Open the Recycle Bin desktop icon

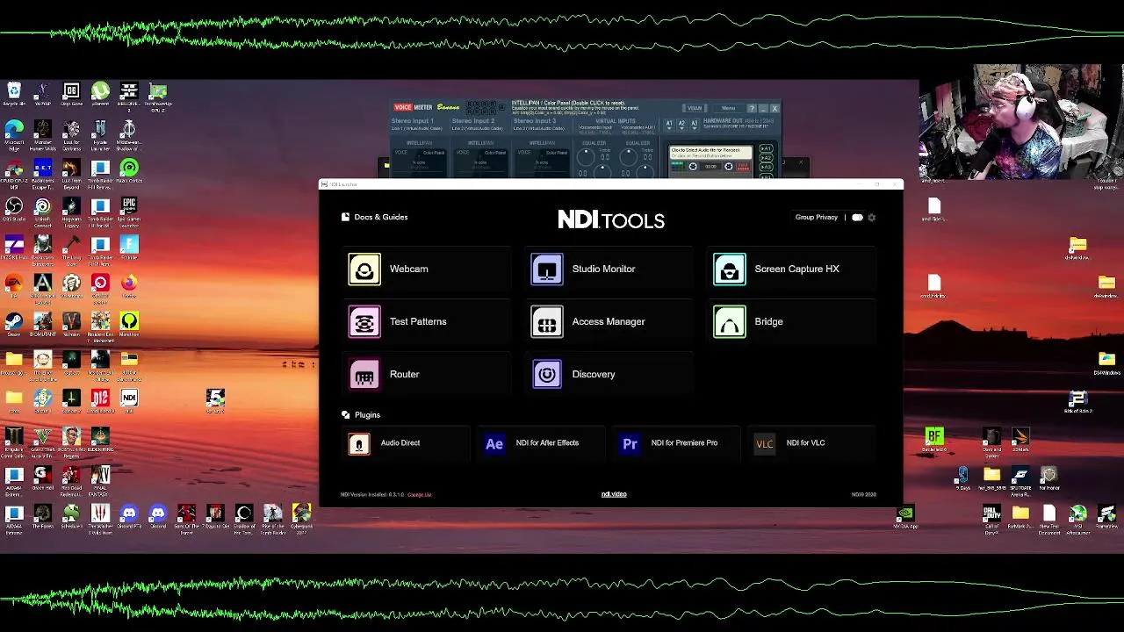click(x=13, y=95)
